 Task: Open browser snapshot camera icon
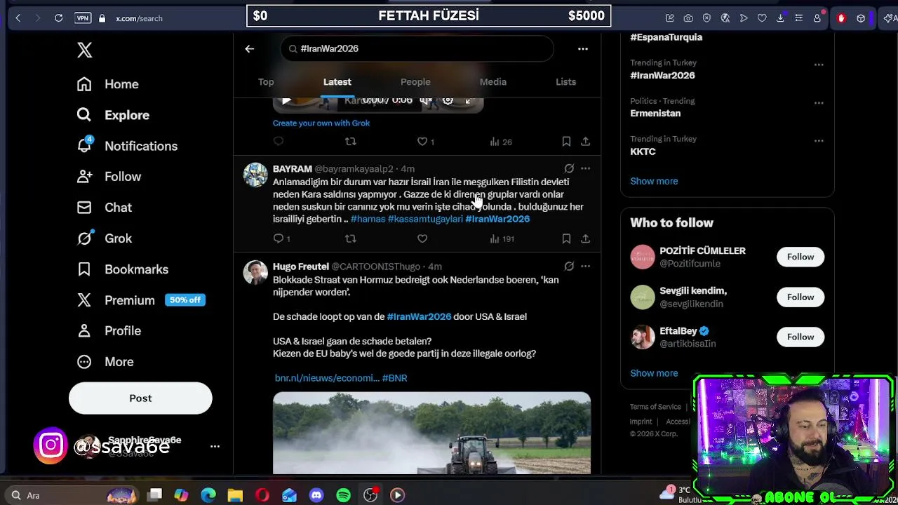click(x=688, y=18)
